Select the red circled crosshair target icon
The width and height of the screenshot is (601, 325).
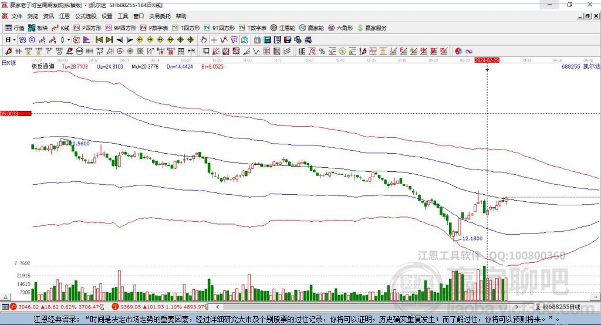[x=120, y=52]
